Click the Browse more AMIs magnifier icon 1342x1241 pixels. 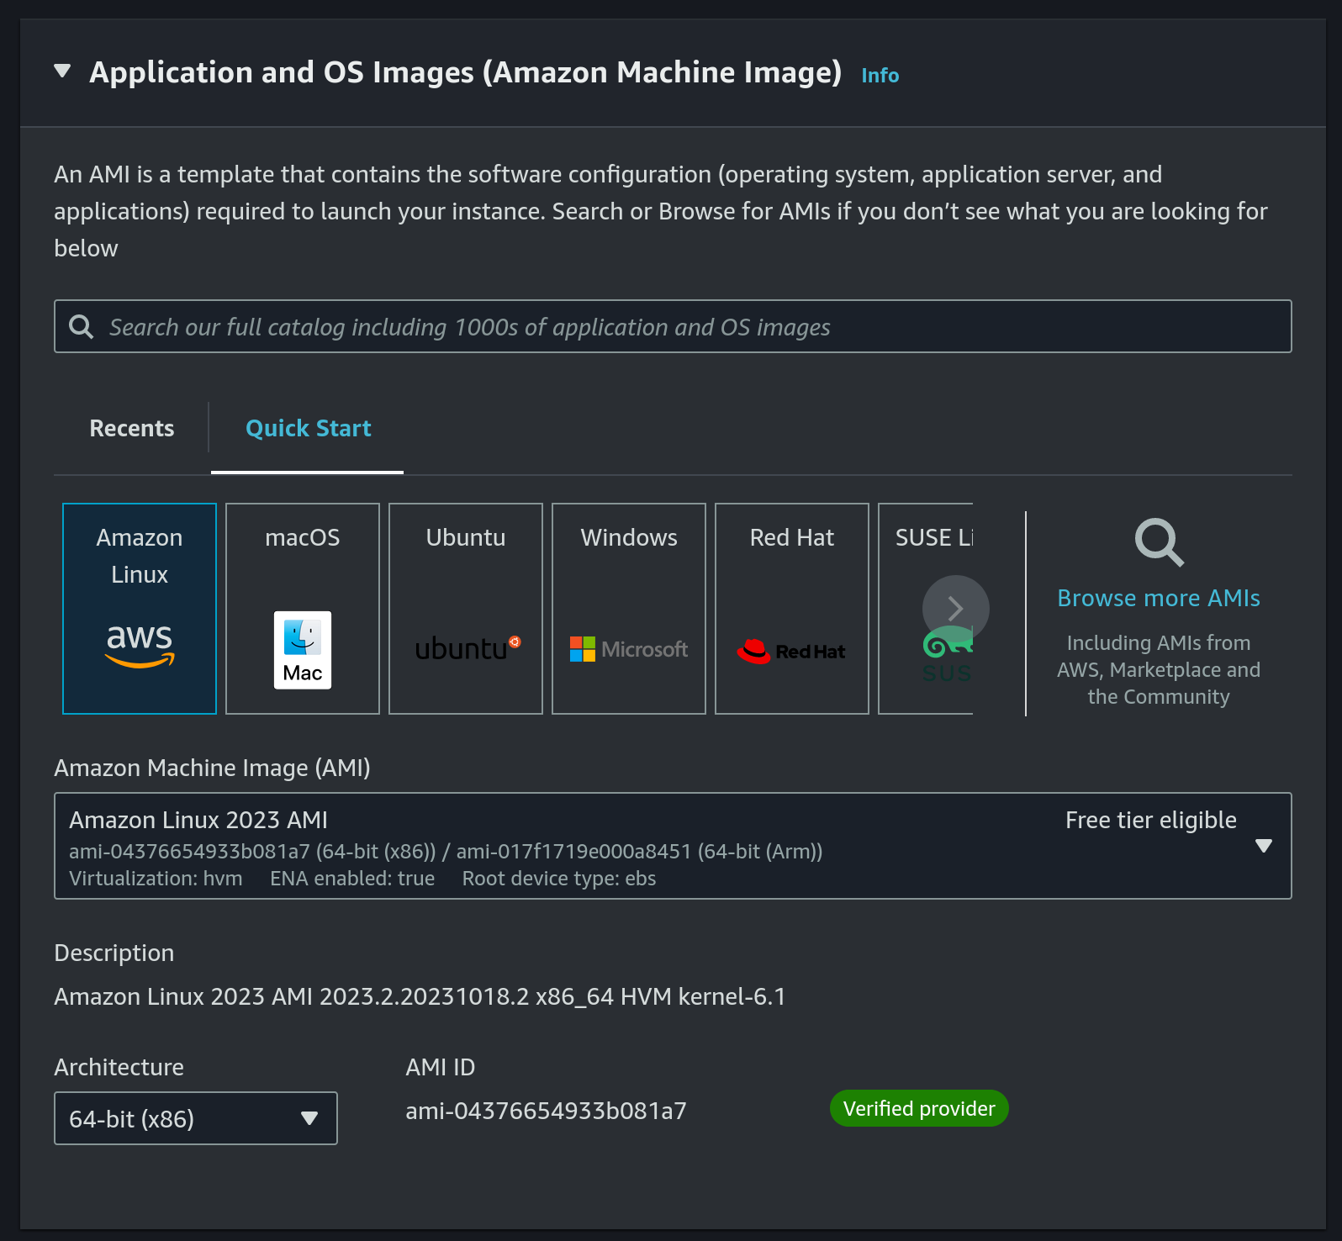pos(1159,542)
